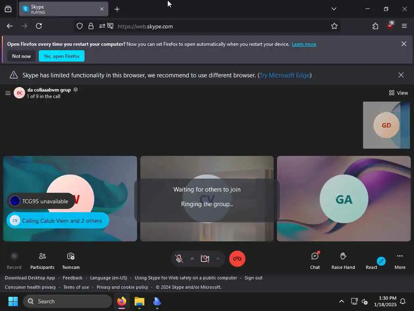Reload the Skype page
This screenshot has width=414, height=311.
(x=39, y=26)
